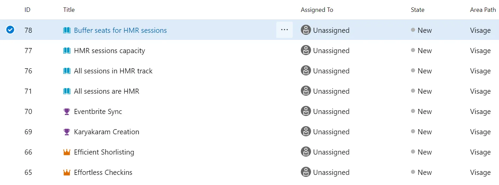
Task: Uncheck the selection checkbox for item 78
Action: point(11,30)
